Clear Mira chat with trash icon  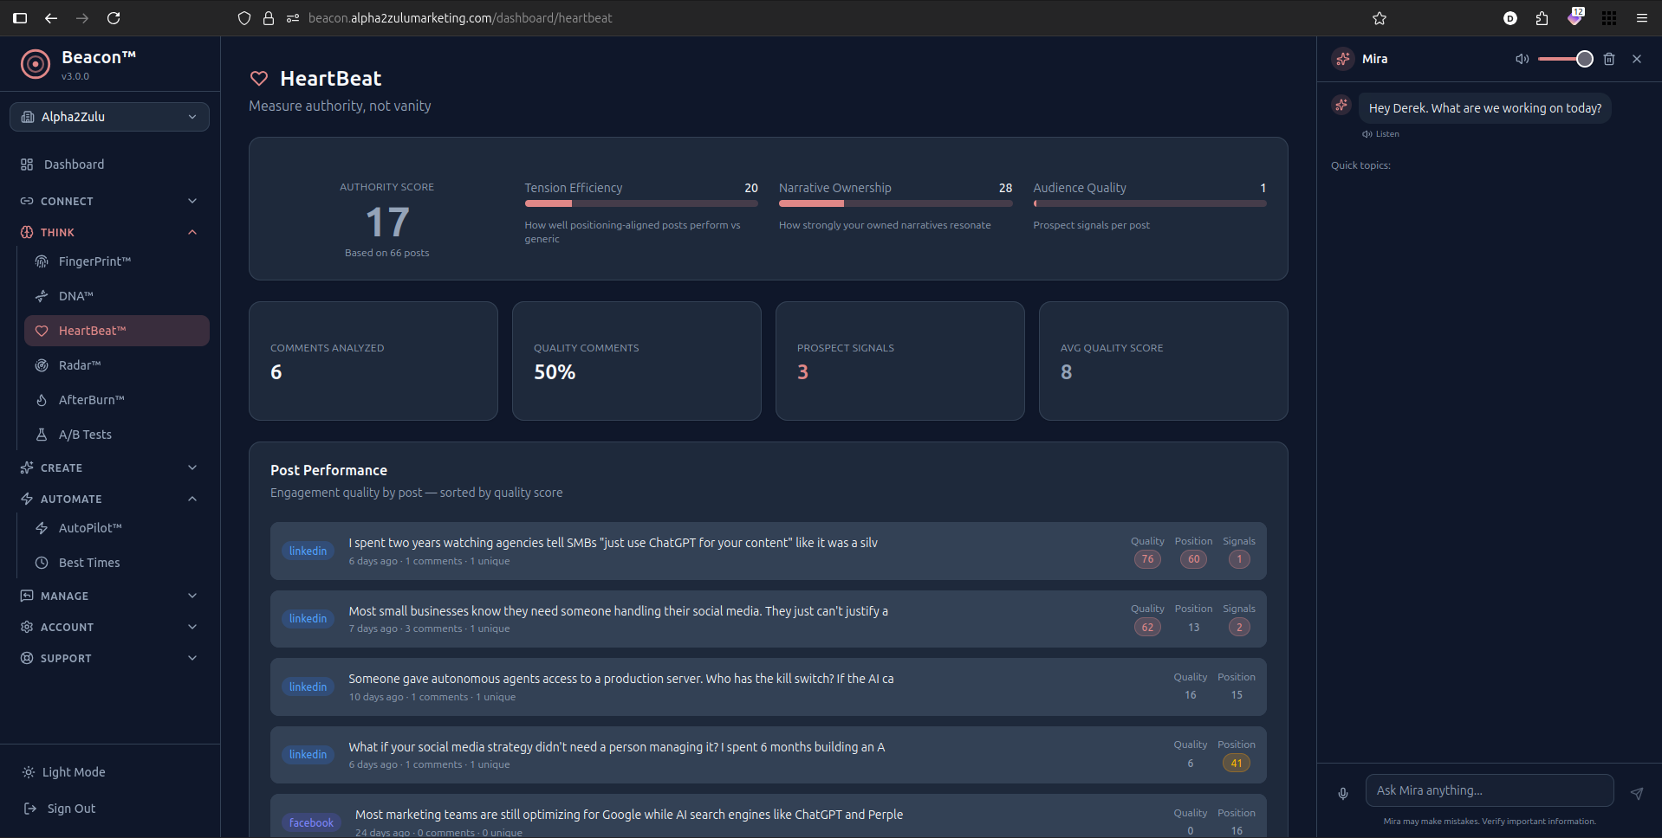click(x=1609, y=59)
